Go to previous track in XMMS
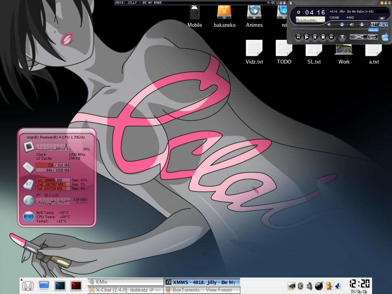 tap(298, 37)
